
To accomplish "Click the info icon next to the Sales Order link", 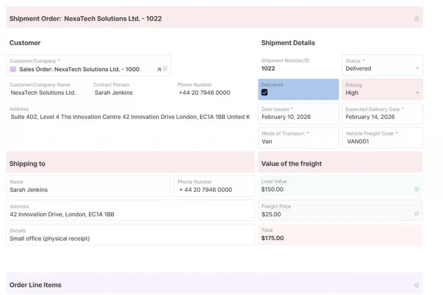I will coord(166,69).
